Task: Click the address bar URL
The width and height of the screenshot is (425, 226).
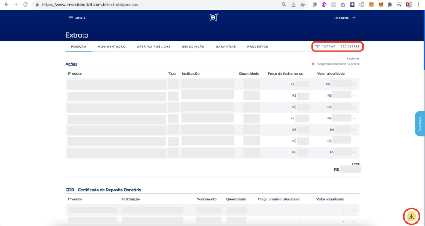Action: (x=90, y=5)
